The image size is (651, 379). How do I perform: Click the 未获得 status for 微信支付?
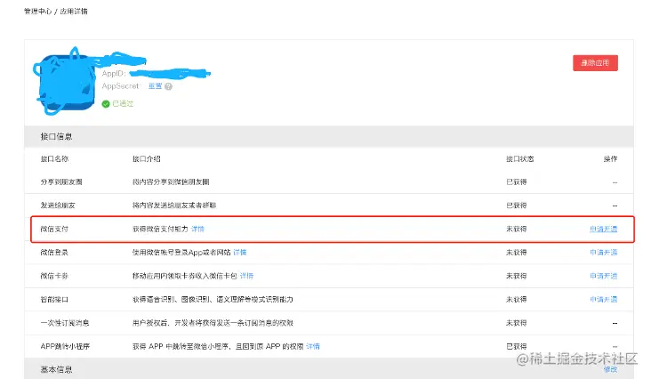pos(517,229)
